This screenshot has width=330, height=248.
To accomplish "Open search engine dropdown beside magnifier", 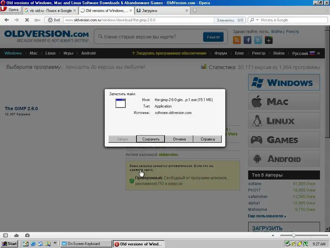I will pos(257,20).
